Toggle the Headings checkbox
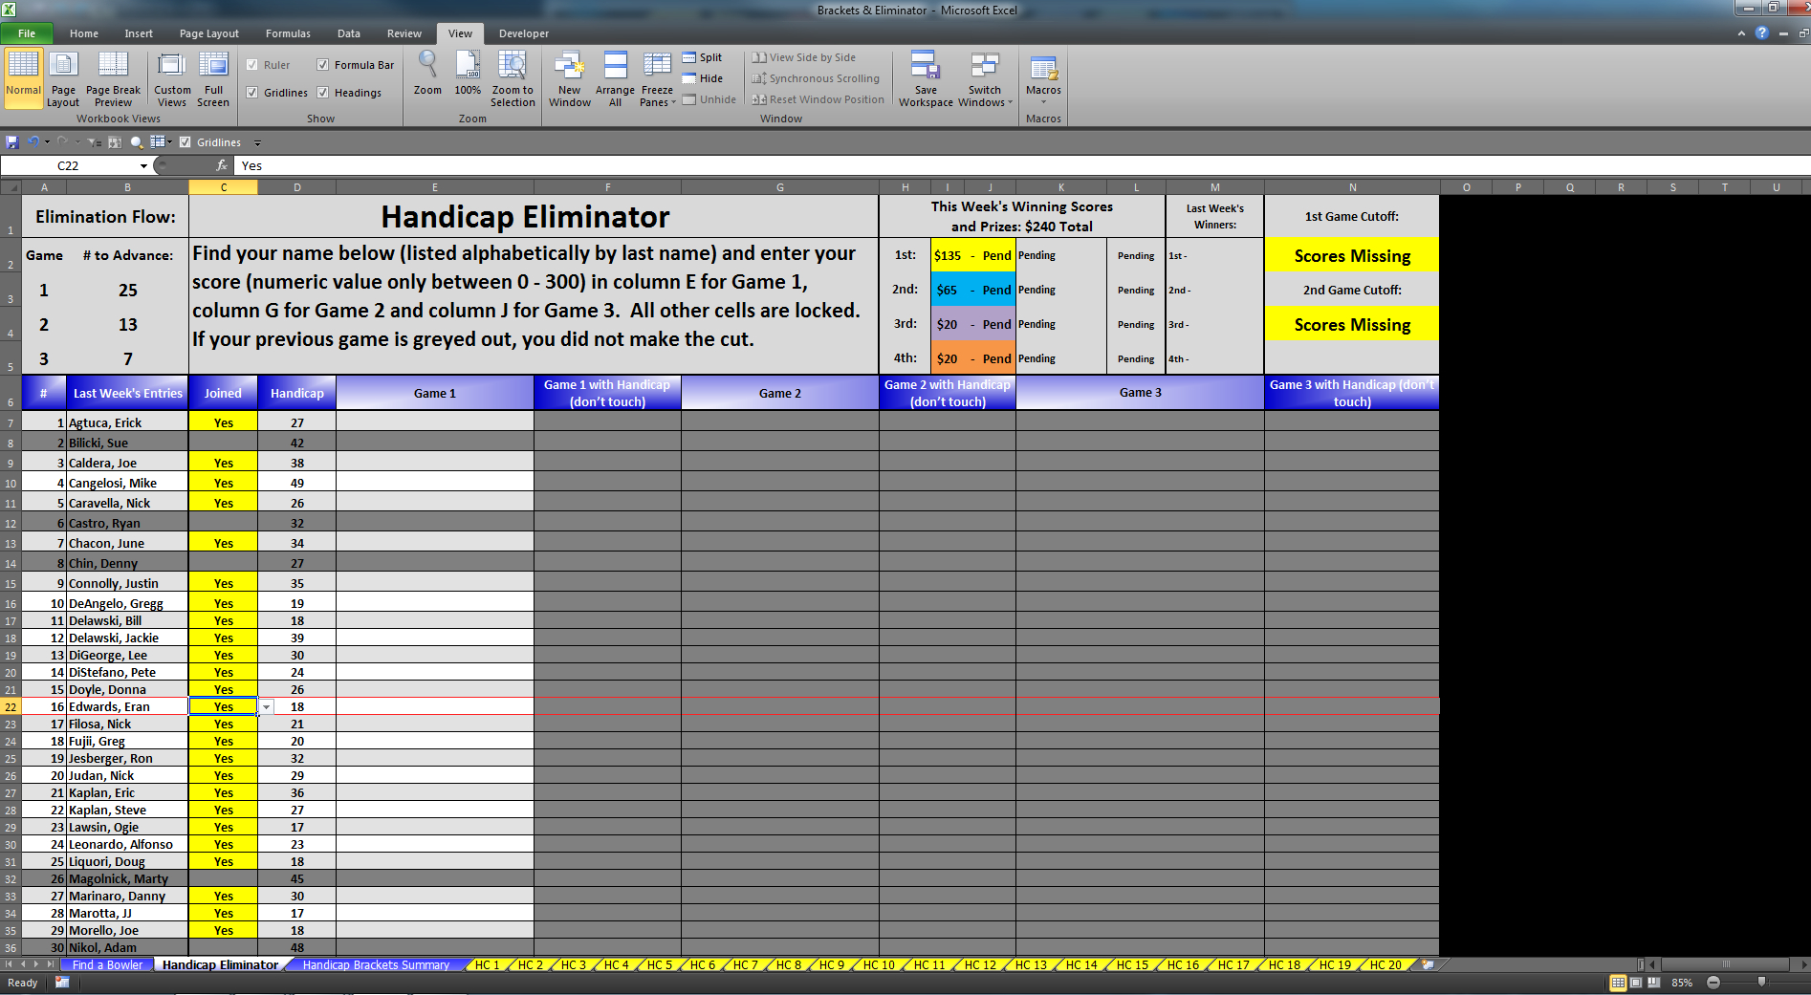 click(323, 93)
